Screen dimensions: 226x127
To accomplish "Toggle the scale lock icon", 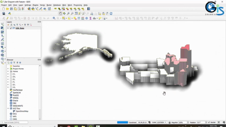I will [x=169, y=122].
